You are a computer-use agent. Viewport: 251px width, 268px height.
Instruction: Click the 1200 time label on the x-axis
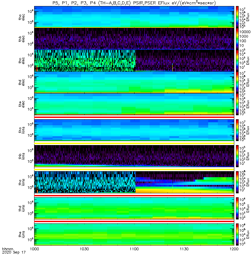point(234,249)
